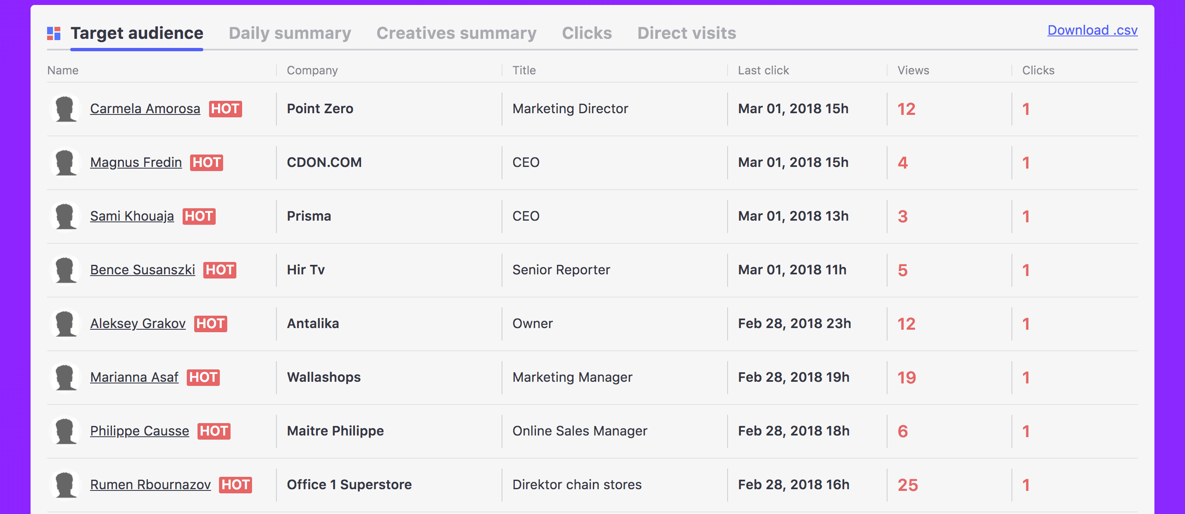Click the HOT badge next to Carmela Amorosa
Viewport: 1185px width, 514px height.
tap(226, 109)
